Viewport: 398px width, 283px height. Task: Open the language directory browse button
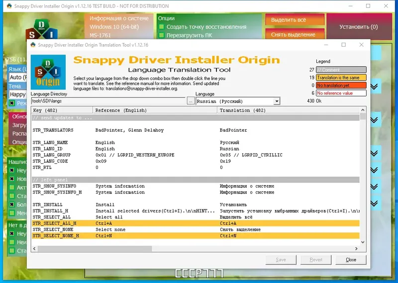tap(191, 101)
